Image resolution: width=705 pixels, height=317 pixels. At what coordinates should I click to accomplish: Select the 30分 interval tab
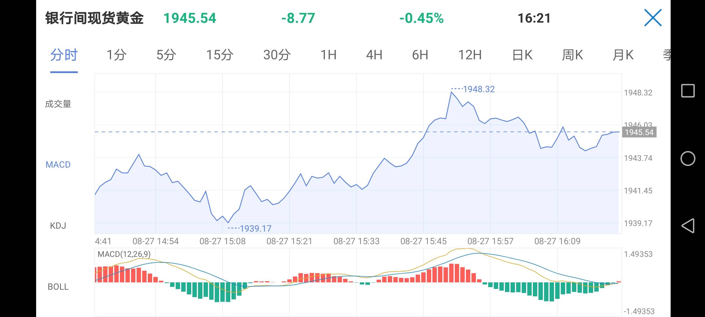277,55
